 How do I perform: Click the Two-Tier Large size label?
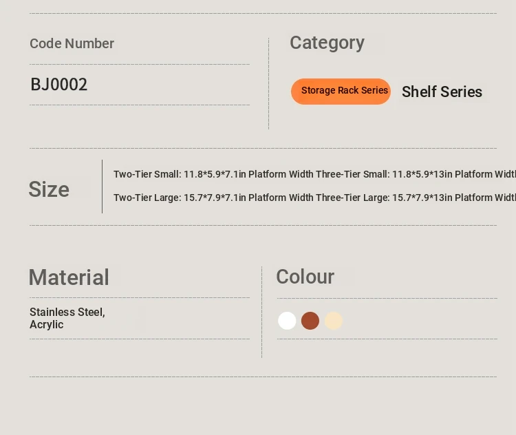[x=147, y=198]
